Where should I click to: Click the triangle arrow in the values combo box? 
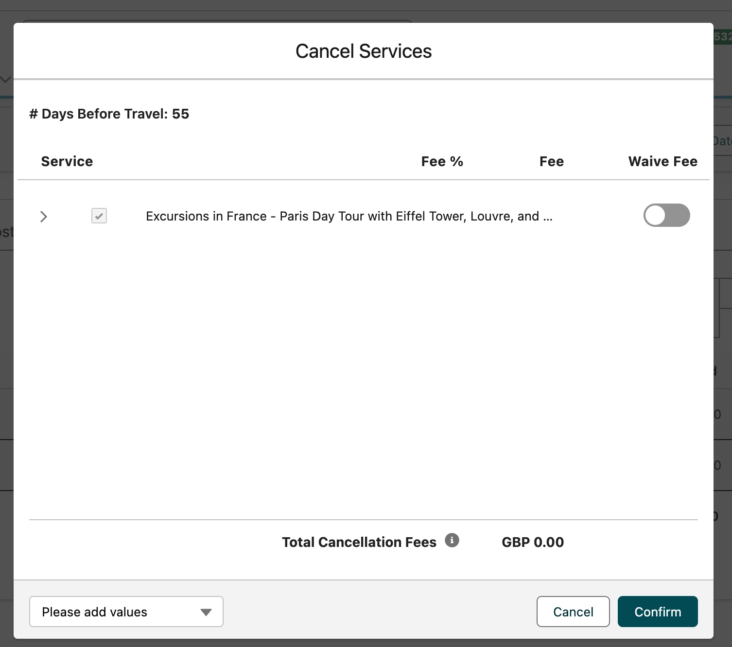point(206,612)
